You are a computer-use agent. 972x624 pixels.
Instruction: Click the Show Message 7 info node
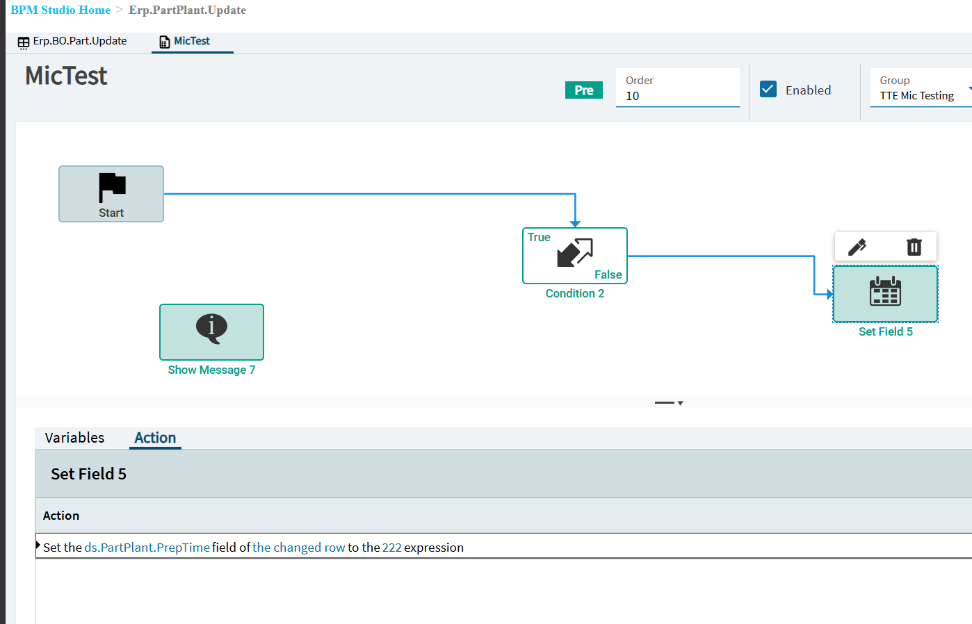(211, 332)
